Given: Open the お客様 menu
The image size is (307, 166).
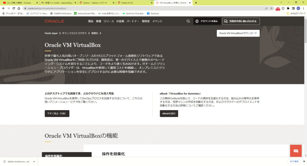Looking at the screenshot, I should coord(120,21).
